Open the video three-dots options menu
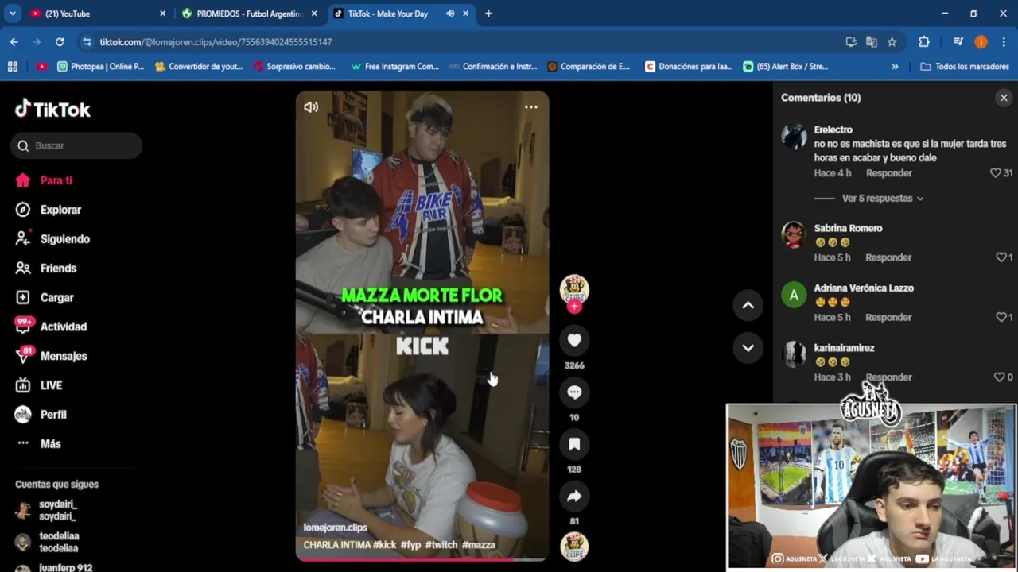Screen dimensions: 1018x572 (531, 107)
